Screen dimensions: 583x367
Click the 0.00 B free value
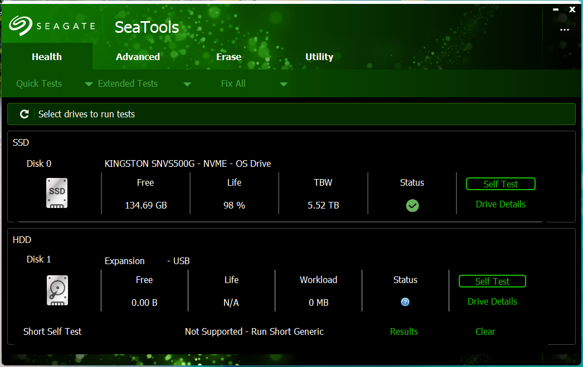click(x=144, y=302)
